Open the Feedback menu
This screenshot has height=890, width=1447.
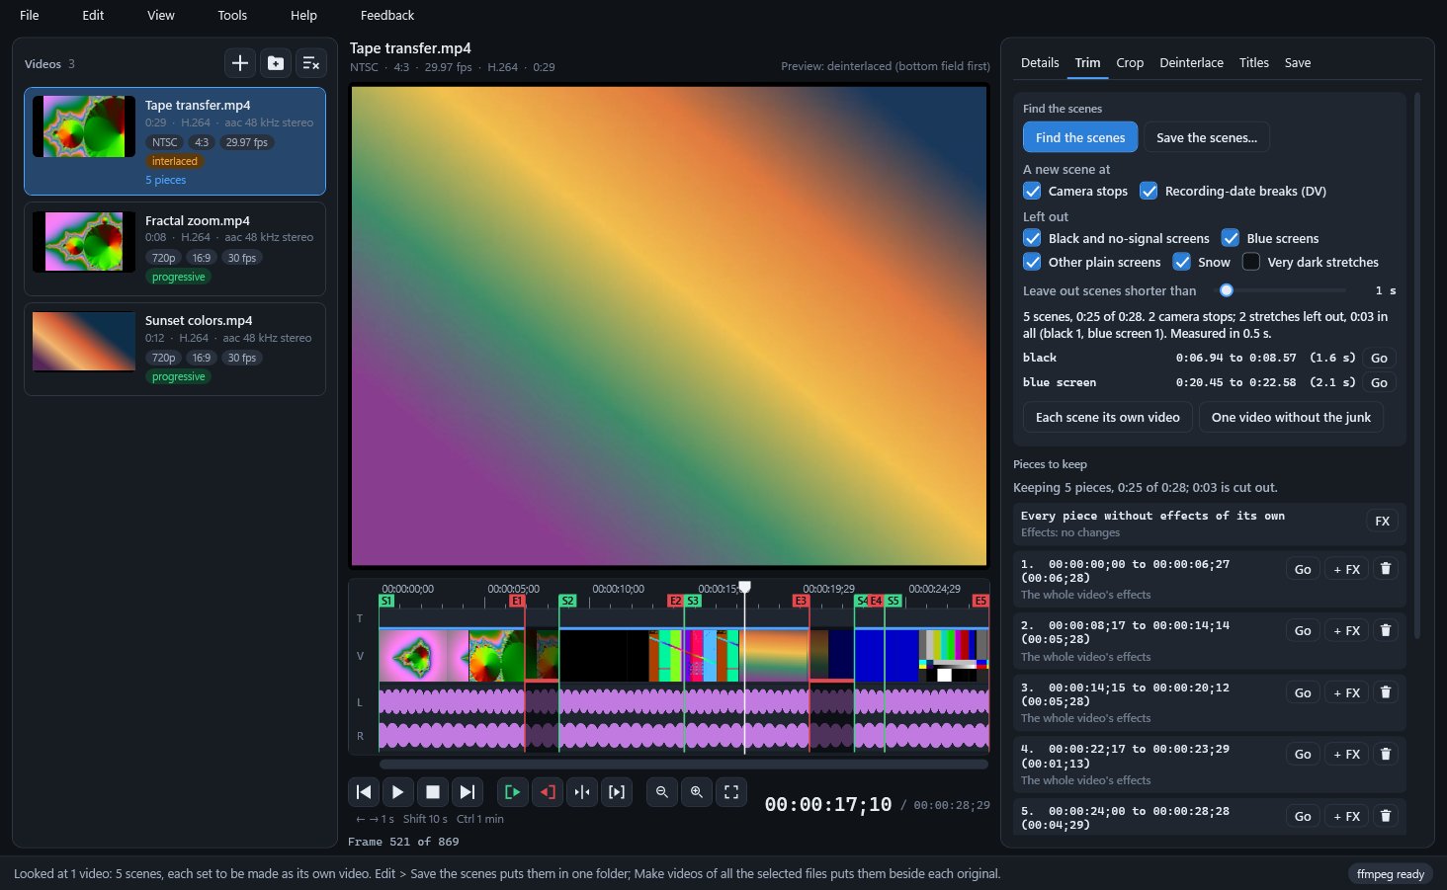[387, 15]
